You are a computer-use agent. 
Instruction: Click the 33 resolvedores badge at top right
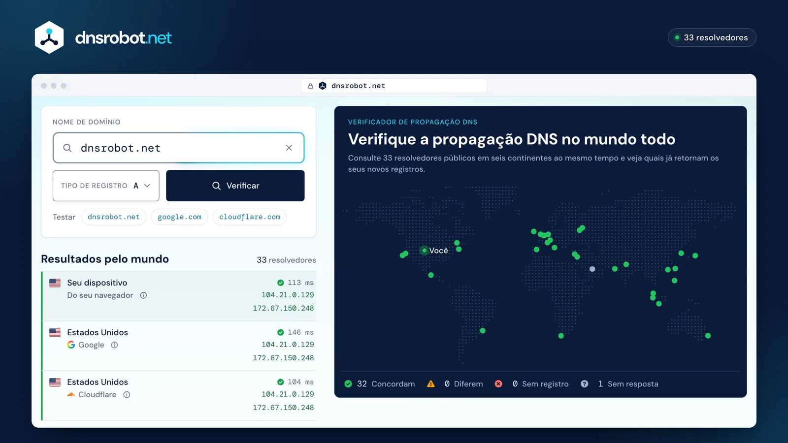click(x=712, y=37)
